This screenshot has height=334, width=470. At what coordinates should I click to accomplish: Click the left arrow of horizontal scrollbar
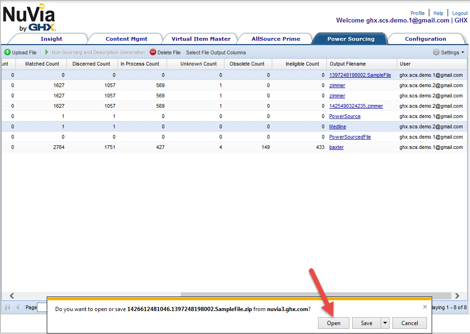pos(12,296)
